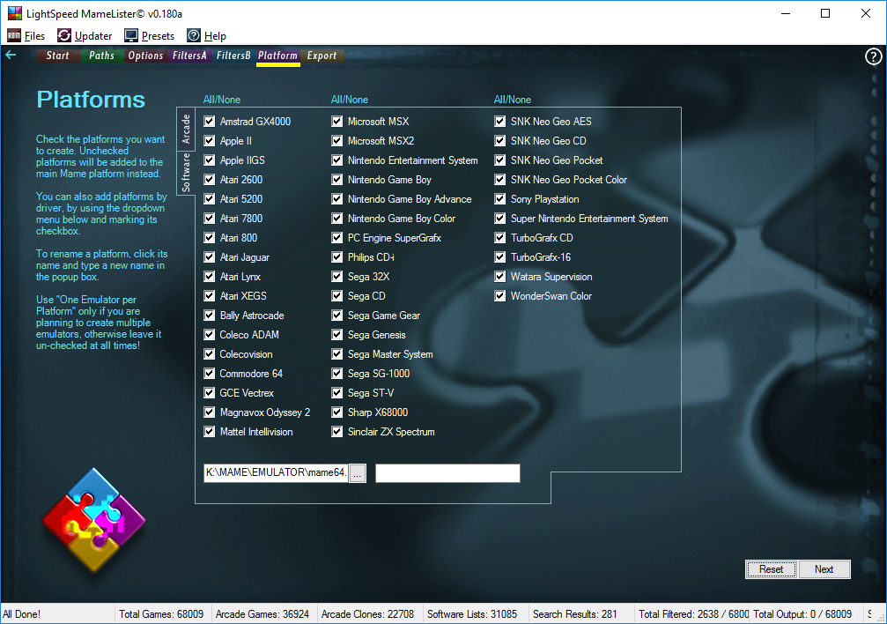Screen dimensions: 887x624
Task: Click the Philips CD-i platform name
Action: tap(371, 257)
